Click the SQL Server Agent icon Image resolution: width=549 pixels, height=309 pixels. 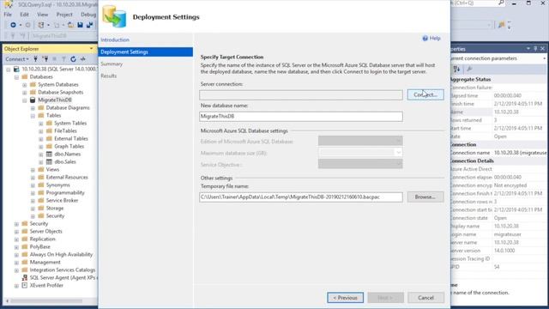25,278
